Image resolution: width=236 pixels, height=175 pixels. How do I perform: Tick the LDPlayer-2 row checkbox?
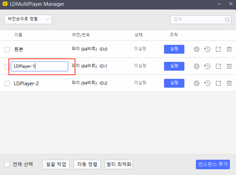click(x=7, y=84)
